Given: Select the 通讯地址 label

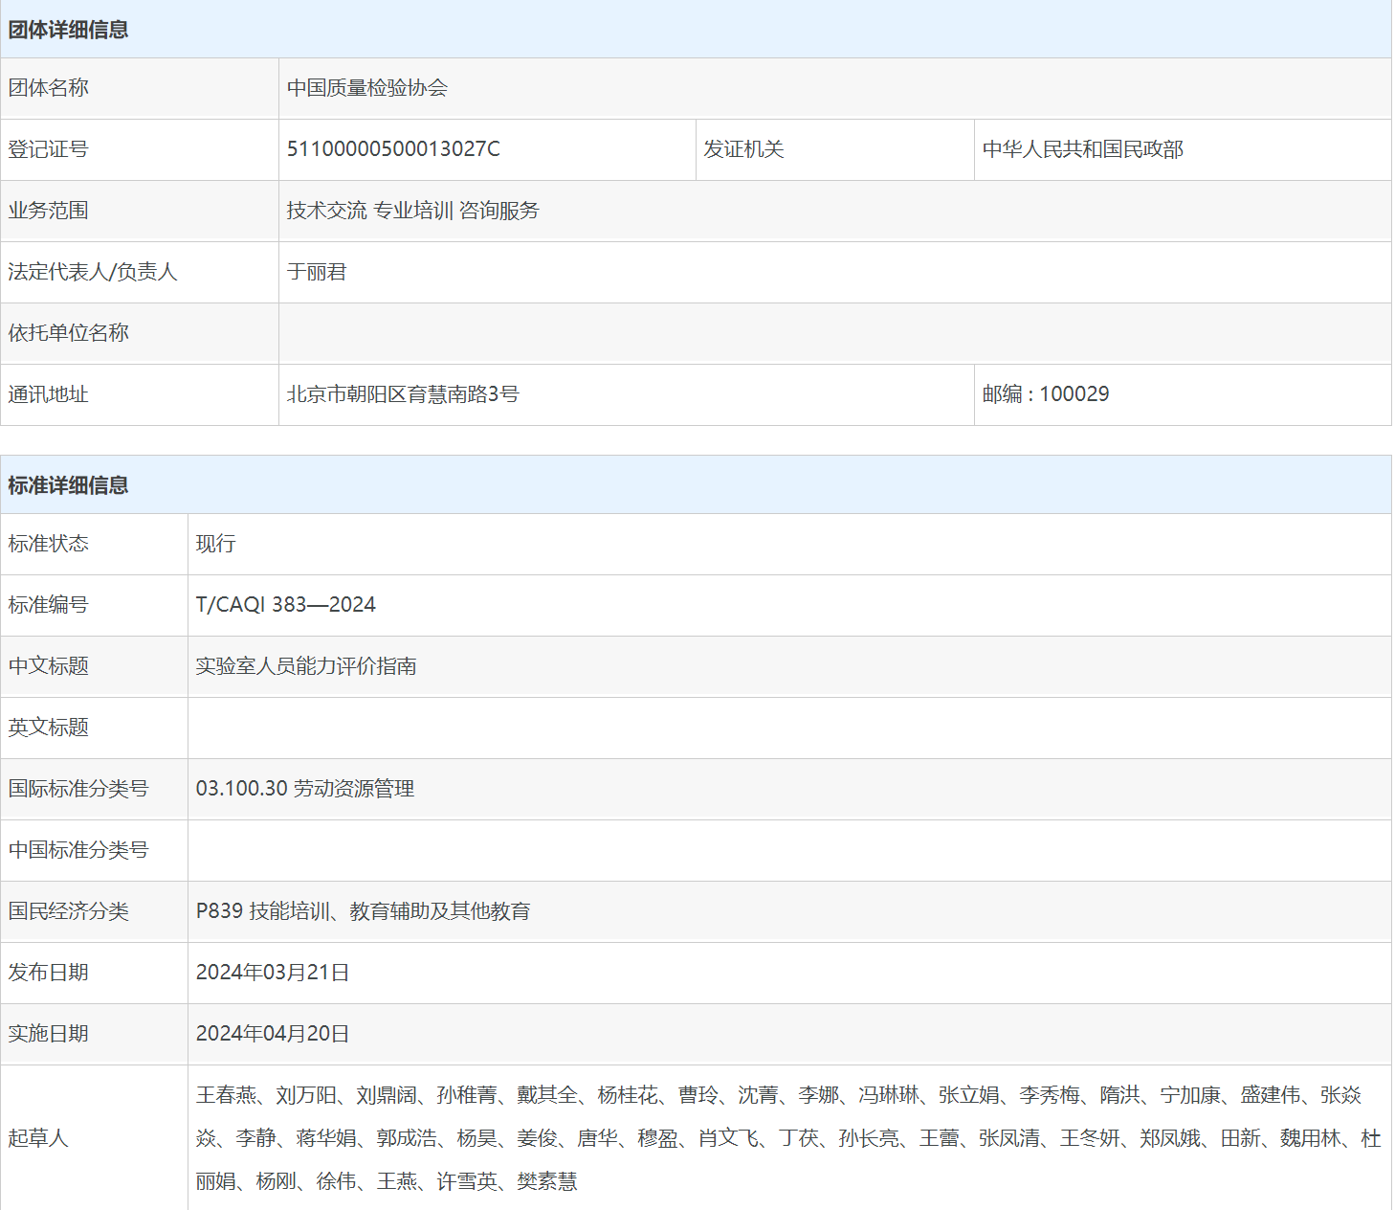Looking at the screenshot, I should tap(48, 394).
